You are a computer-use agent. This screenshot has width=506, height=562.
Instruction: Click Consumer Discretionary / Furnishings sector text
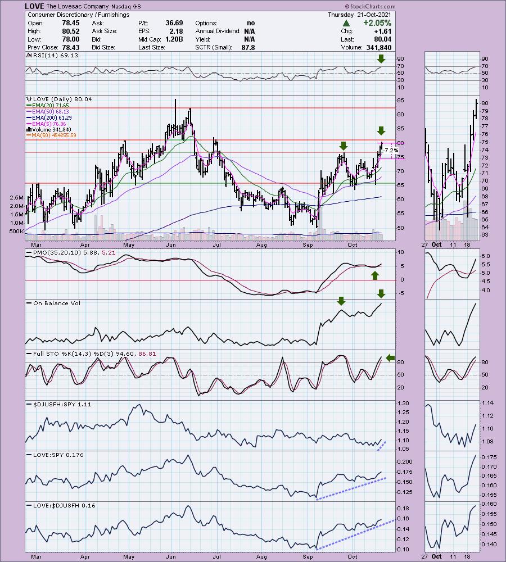[79, 15]
